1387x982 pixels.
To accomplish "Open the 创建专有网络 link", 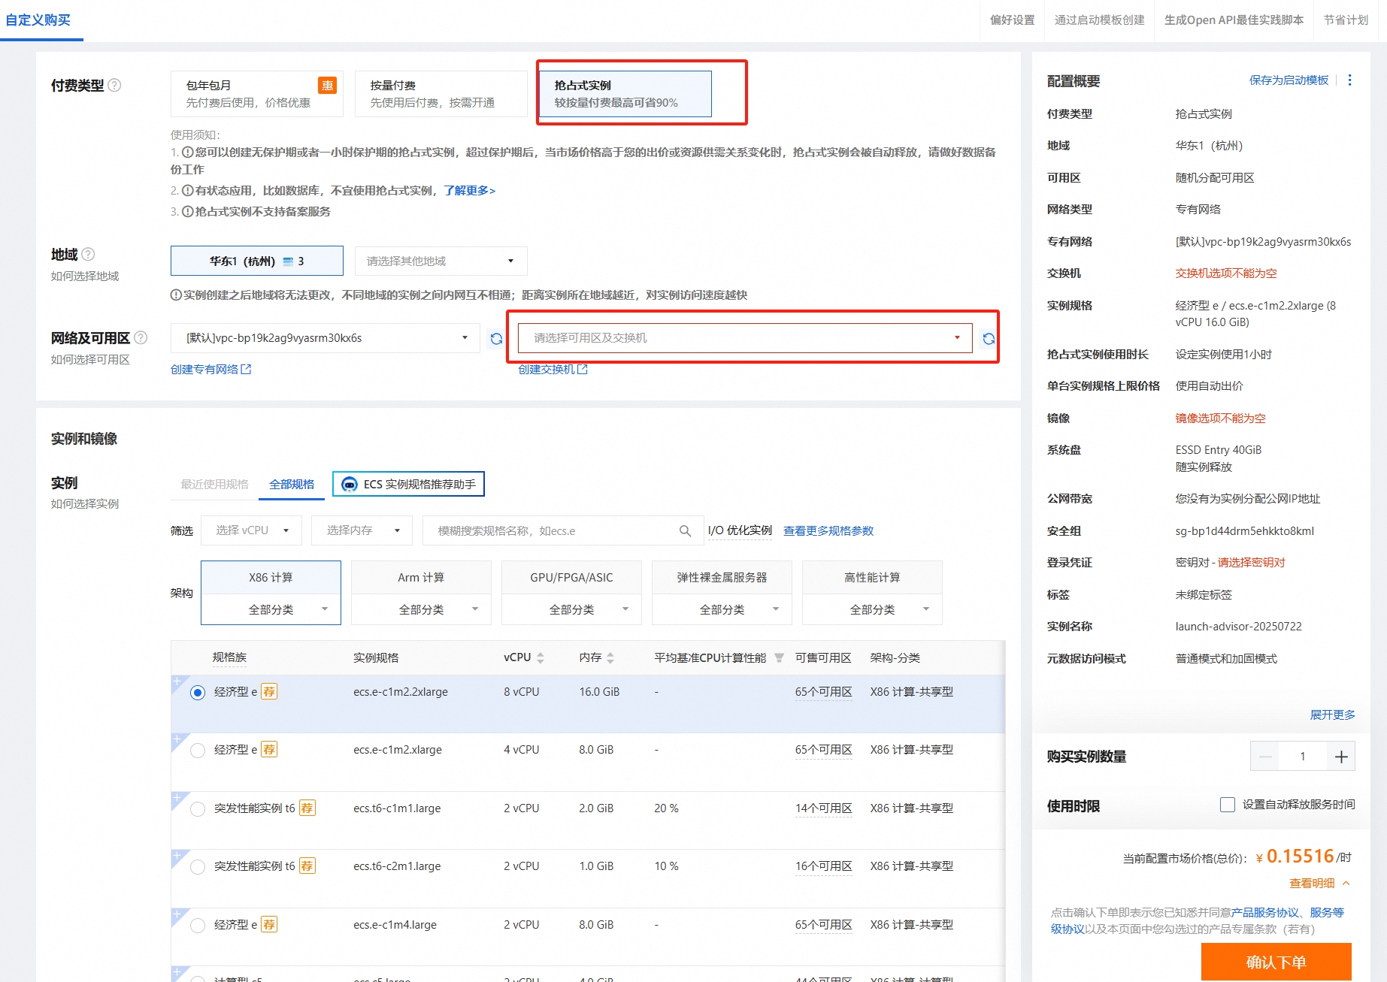I will click(210, 370).
